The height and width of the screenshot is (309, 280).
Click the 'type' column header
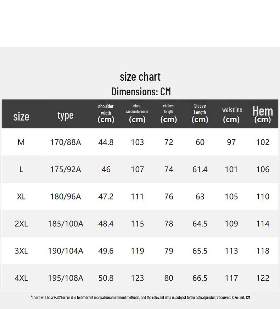point(66,115)
